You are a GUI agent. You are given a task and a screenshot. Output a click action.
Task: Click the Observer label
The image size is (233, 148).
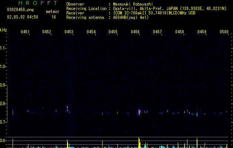[75, 4]
